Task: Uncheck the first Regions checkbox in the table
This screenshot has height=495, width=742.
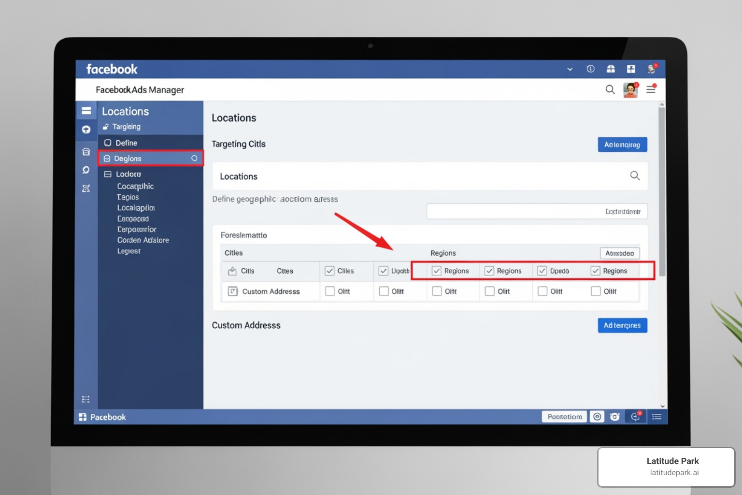Action: [x=437, y=271]
